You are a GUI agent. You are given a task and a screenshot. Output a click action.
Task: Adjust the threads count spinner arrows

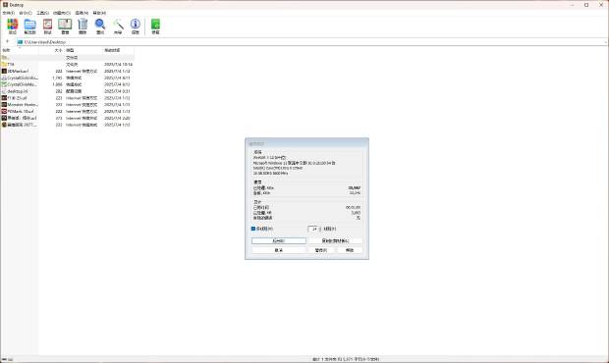pyautogui.click(x=320, y=230)
